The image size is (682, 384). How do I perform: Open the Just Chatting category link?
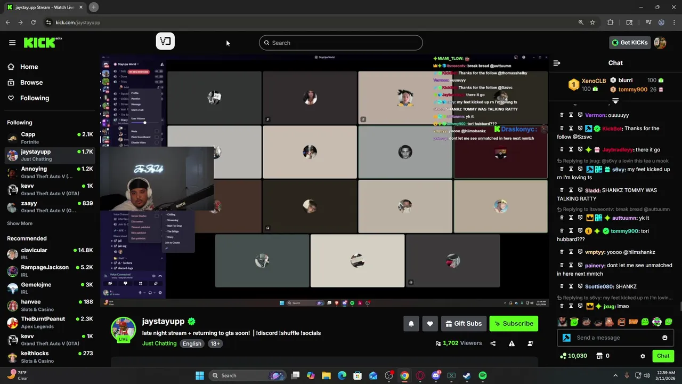pyautogui.click(x=159, y=343)
